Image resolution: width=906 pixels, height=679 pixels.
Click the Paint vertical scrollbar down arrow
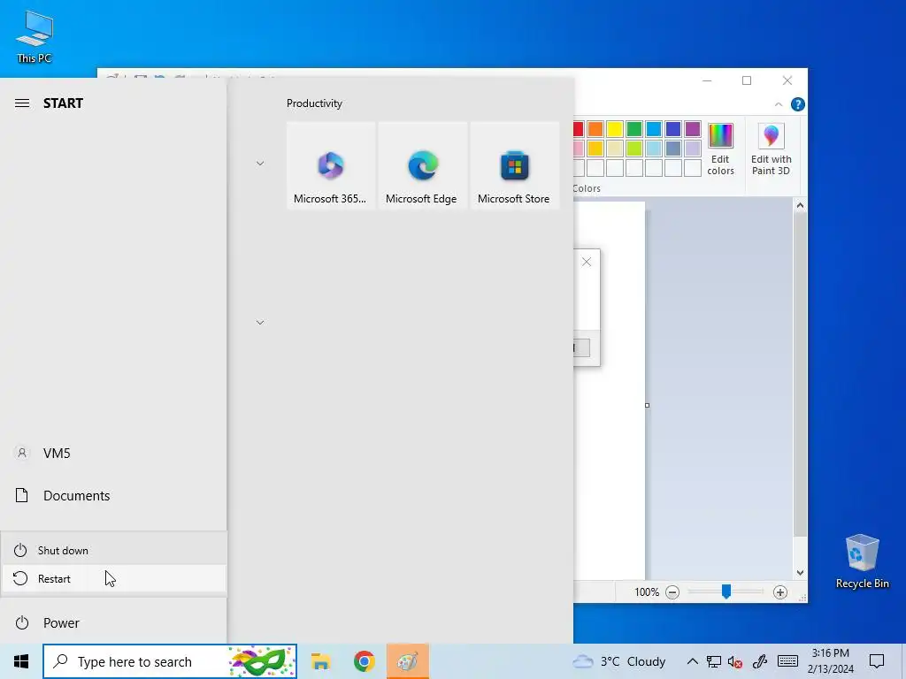[x=800, y=573]
